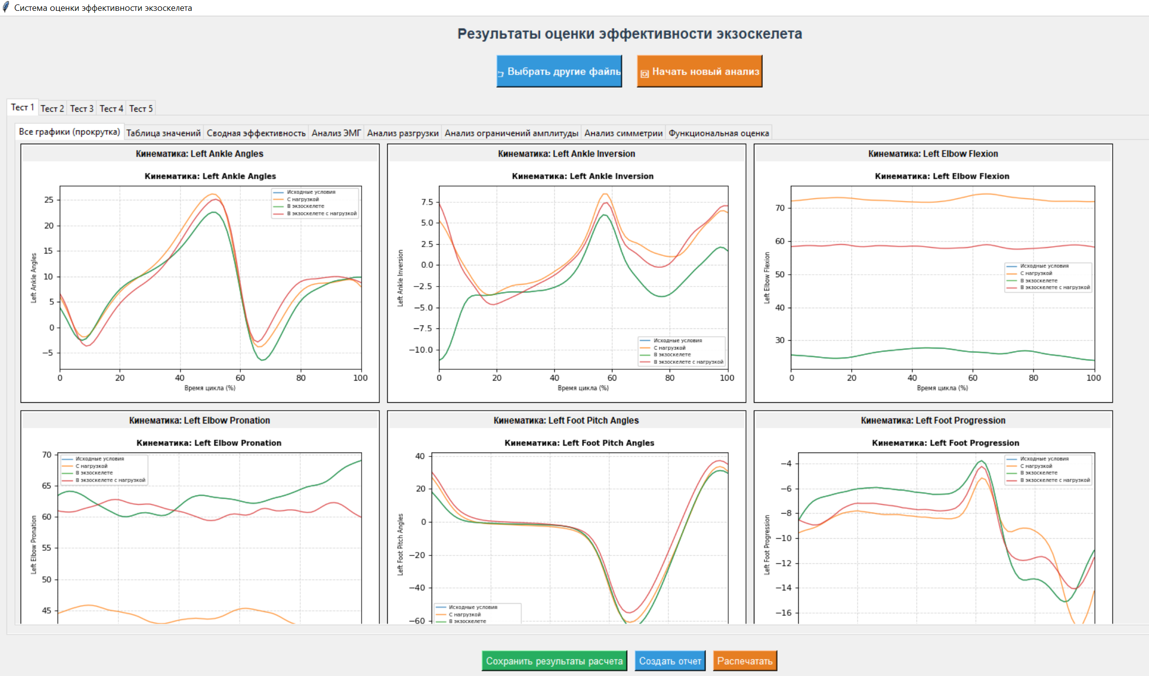Image resolution: width=1149 pixels, height=676 pixels.
Task: Click 'Сохранить результаты расчета' green button
Action: 554,661
